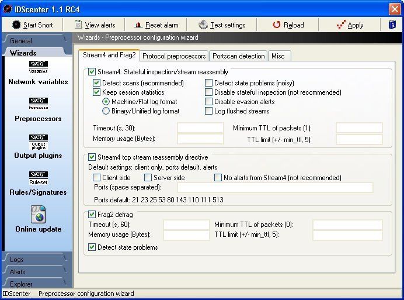Click the IDScenter status bar label
The height and width of the screenshot is (300, 404).
point(16,294)
